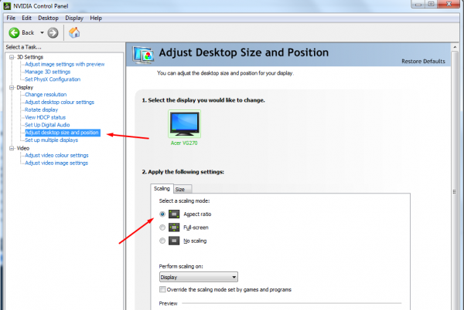Open the Desktop menu

[48, 17]
